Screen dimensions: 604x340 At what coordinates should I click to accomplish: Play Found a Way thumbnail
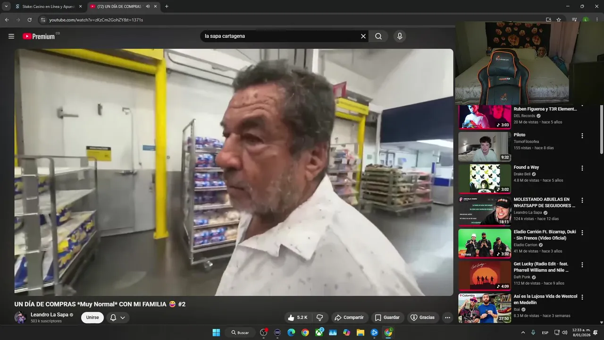485,179
